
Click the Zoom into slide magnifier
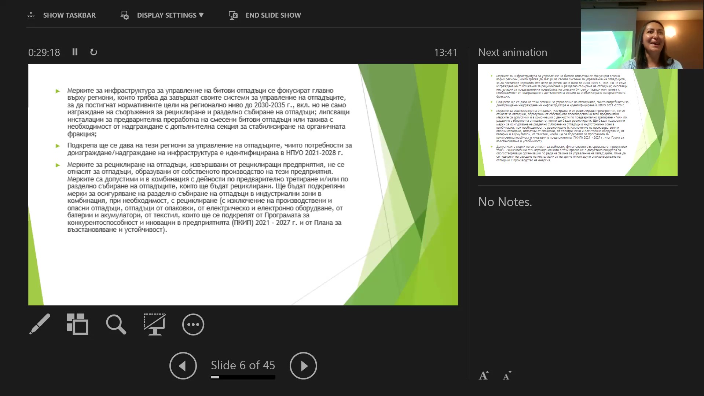[116, 324]
